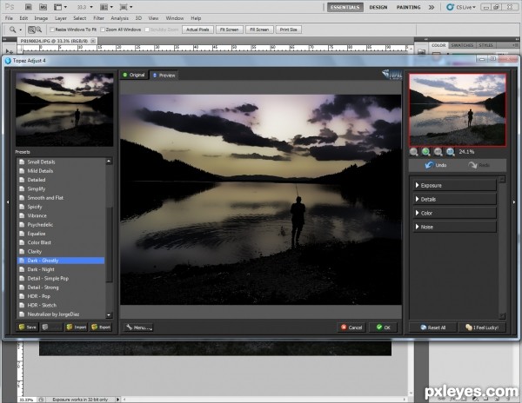Click the Fill Screen button

tap(259, 30)
